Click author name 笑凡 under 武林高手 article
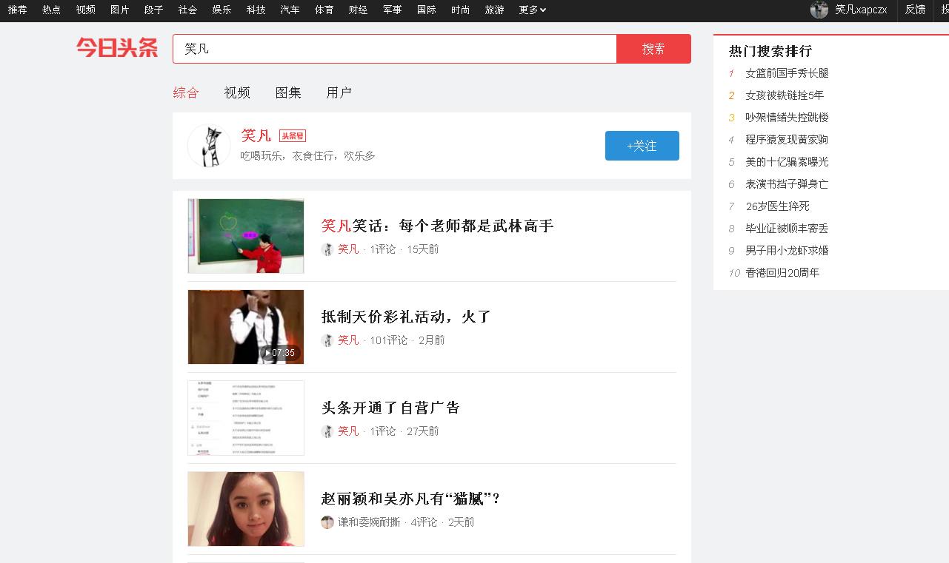 click(x=348, y=249)
